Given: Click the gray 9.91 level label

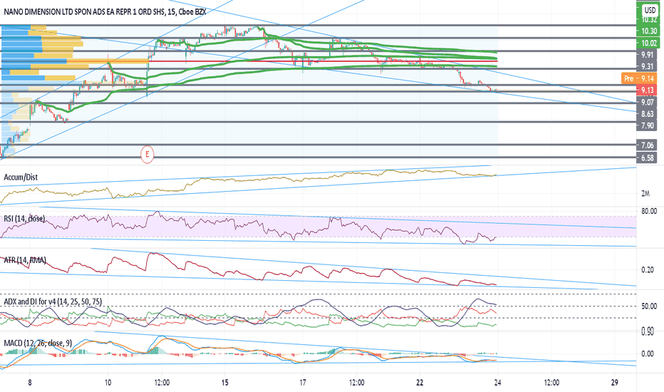Looking at the screenshot, I should click(x=647, y=55).
